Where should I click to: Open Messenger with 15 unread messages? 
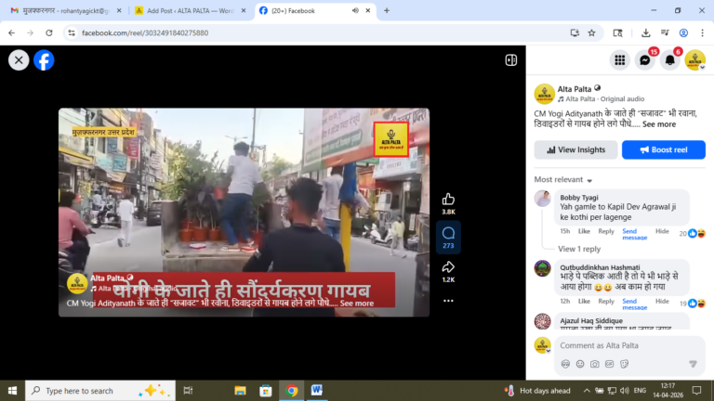click(645, 60)
